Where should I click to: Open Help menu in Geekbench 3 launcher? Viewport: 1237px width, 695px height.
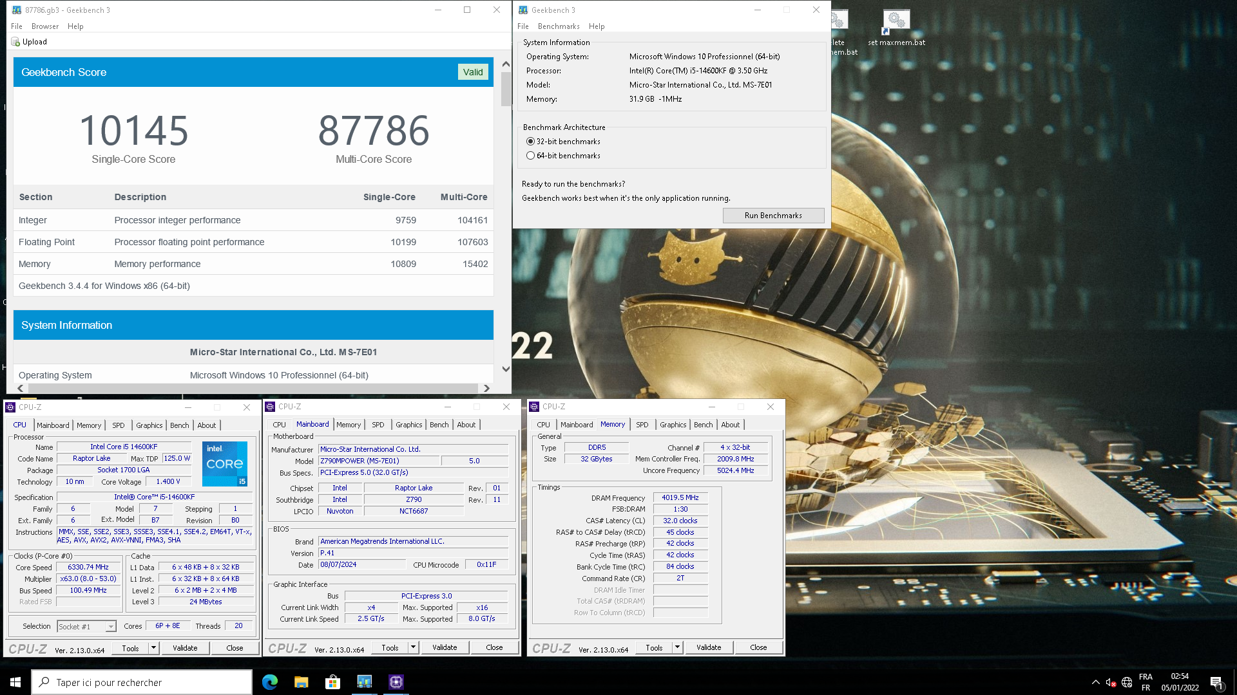coord(597,26)
